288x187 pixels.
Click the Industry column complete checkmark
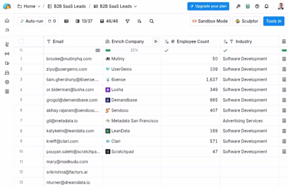coord(225,50)
